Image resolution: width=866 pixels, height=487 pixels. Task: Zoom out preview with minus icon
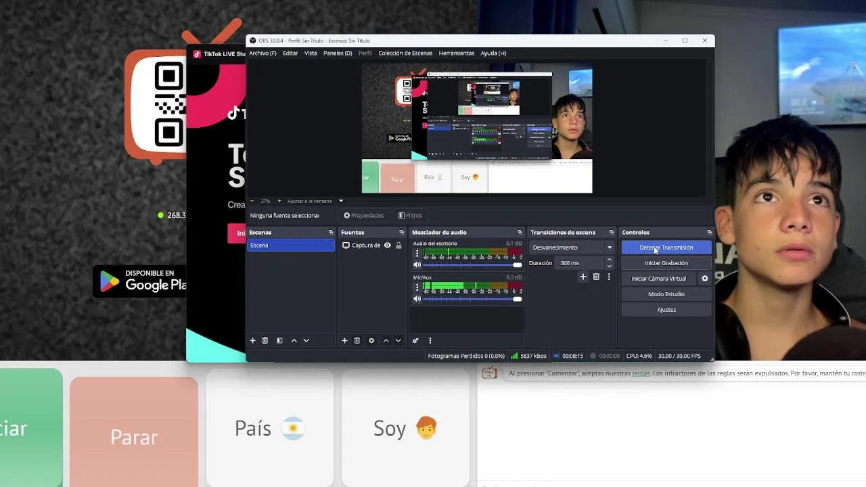click(x=252, y=201)
